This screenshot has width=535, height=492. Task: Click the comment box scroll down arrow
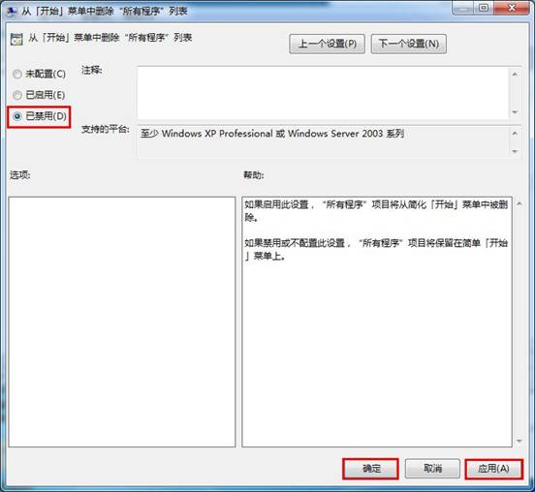click(515, 112)
